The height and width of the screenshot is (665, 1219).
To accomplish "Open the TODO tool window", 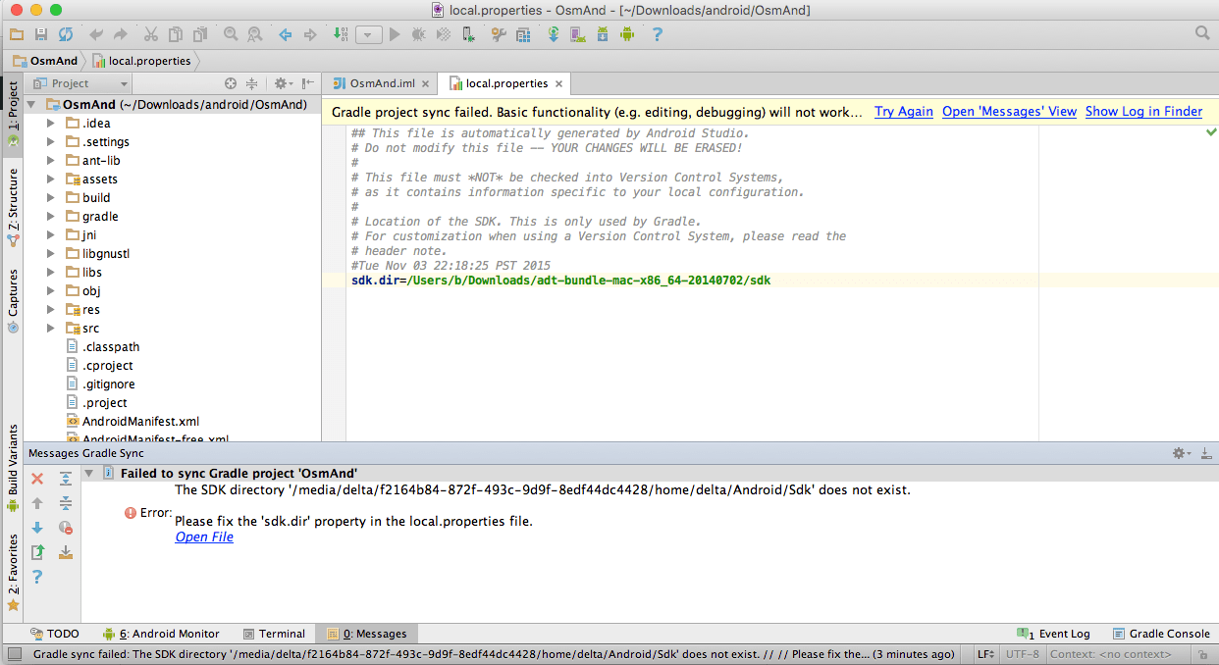I will coord(54,634).
